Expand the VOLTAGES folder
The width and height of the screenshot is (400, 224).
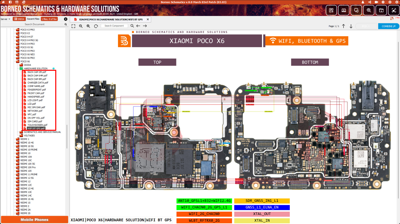pos(21,136)
